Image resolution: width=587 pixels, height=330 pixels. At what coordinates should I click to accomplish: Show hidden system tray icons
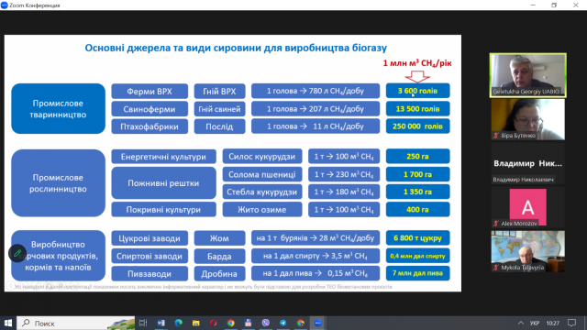(521, 323)
